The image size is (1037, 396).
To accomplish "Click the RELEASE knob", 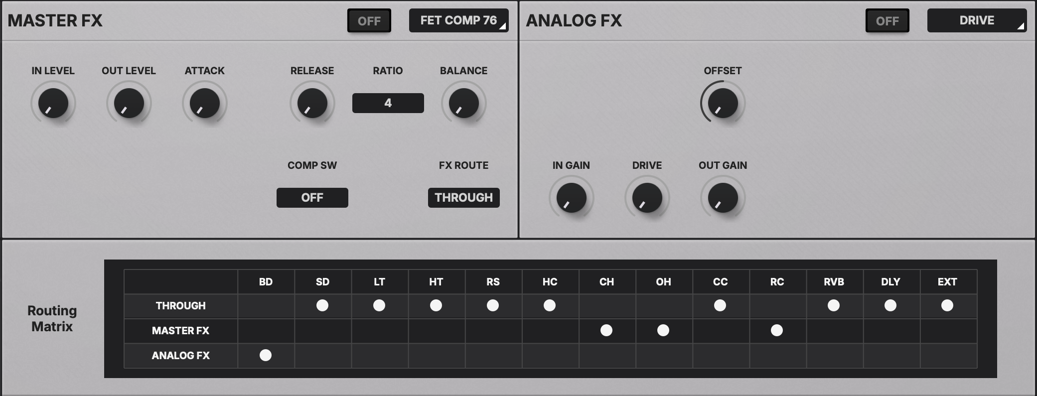I will pyautogui.click(x=312, y=103).
